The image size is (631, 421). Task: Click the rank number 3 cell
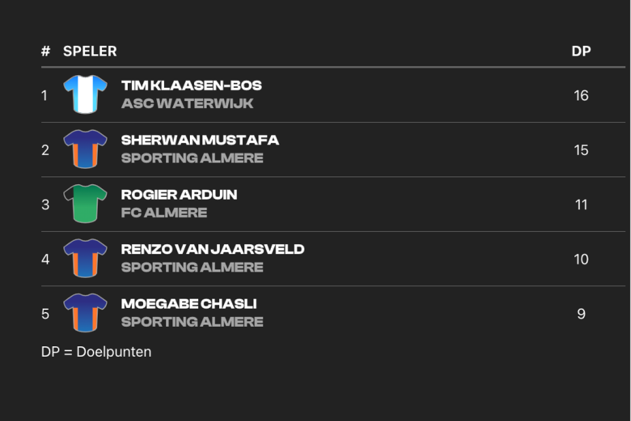(x=45, y=205)
